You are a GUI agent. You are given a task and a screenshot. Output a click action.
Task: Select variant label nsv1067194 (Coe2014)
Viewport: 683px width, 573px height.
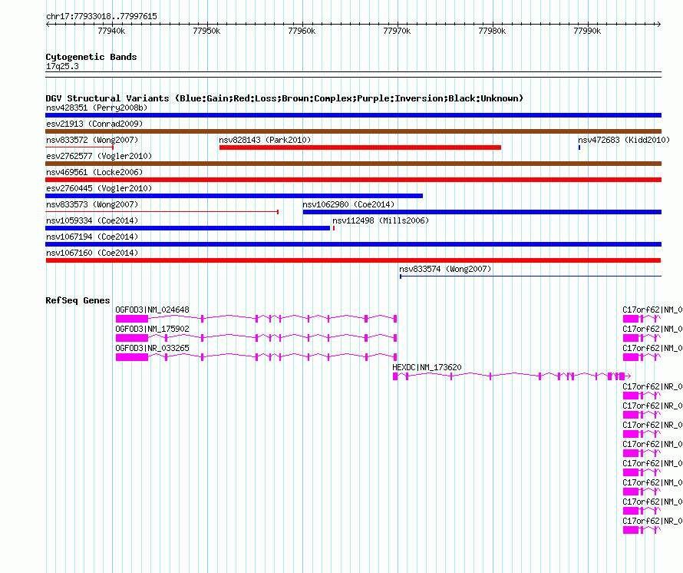[92, 237]
